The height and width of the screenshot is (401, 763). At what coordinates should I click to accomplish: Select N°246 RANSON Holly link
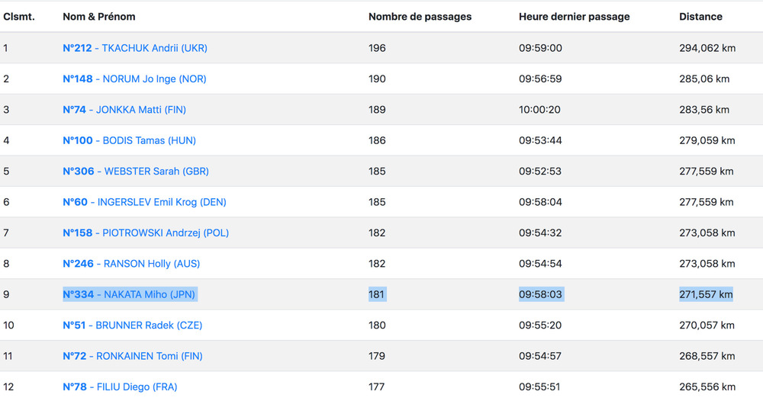(131, 264)
